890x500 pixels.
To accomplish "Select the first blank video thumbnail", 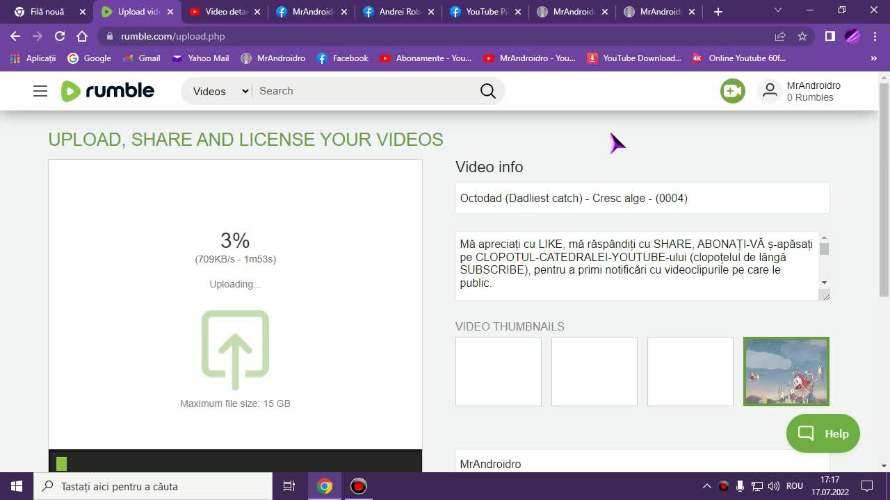I will tap(499, 372).
